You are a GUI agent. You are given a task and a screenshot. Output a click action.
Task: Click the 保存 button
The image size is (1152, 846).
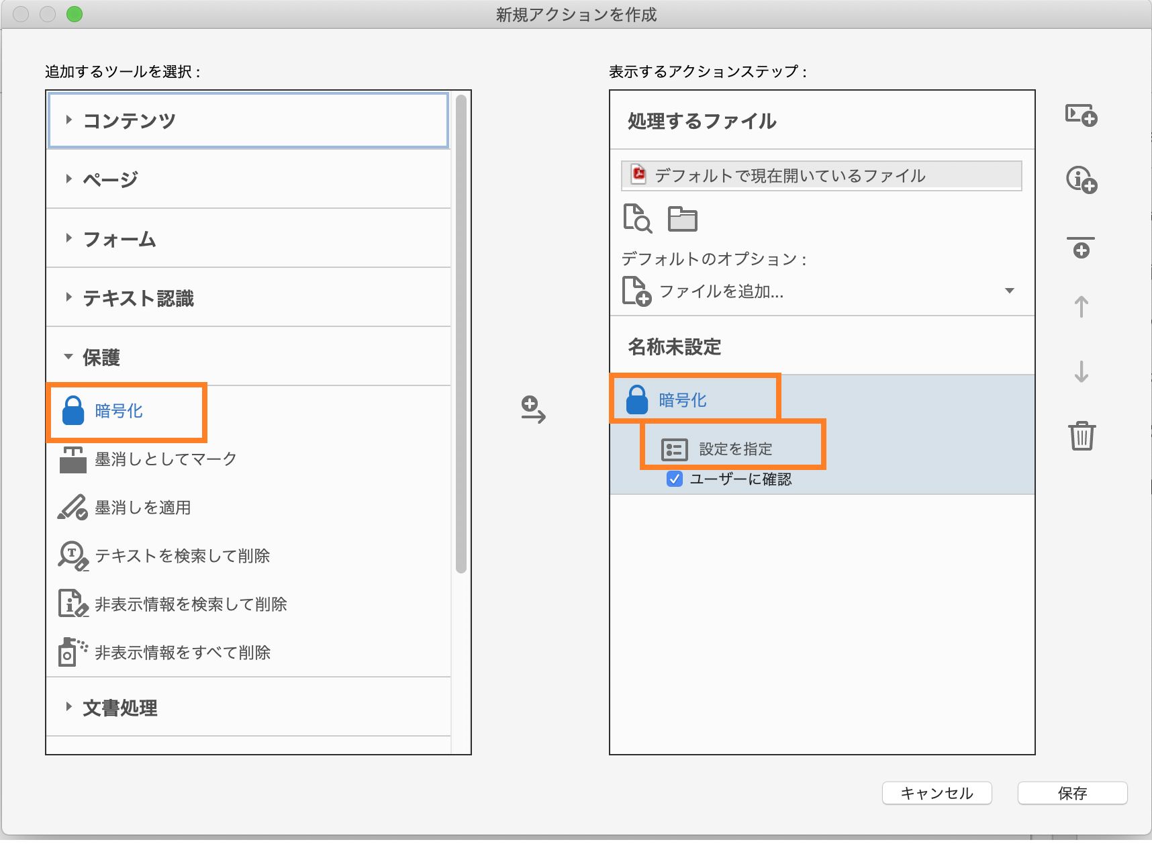point(1072,794)
